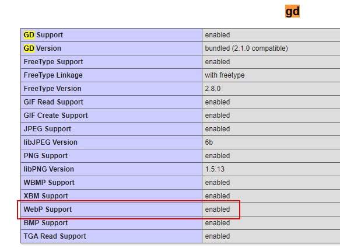The height and width of the screenshot is (248, 340).
Task: Click 'enabled' value in JPEG Support row
Action: coord(218,129)
